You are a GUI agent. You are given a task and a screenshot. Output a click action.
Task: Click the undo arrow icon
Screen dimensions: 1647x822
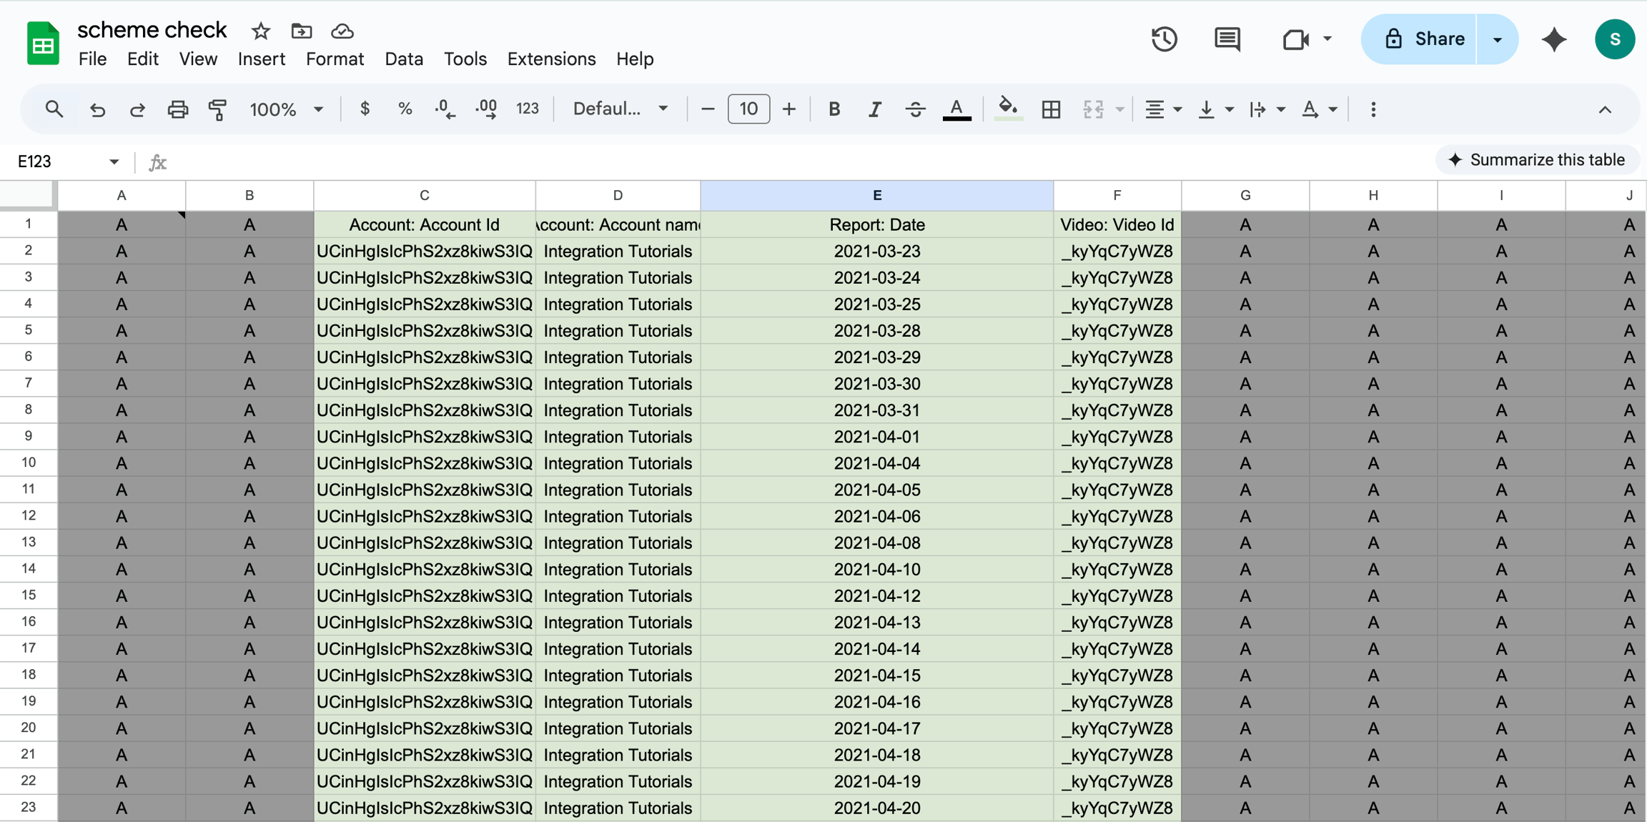click(97, 109)
